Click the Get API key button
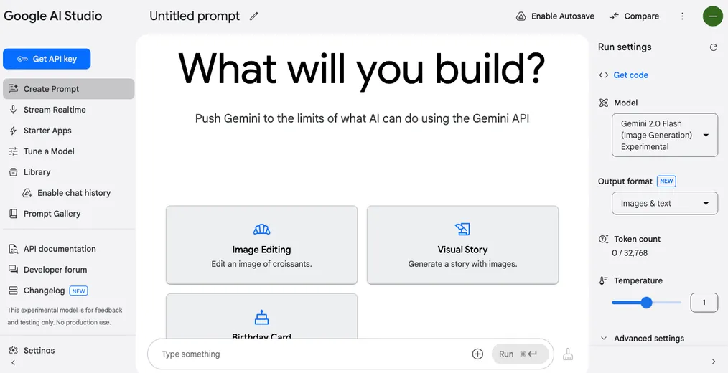Screen dimensions: 728x373 coord(47,59)
